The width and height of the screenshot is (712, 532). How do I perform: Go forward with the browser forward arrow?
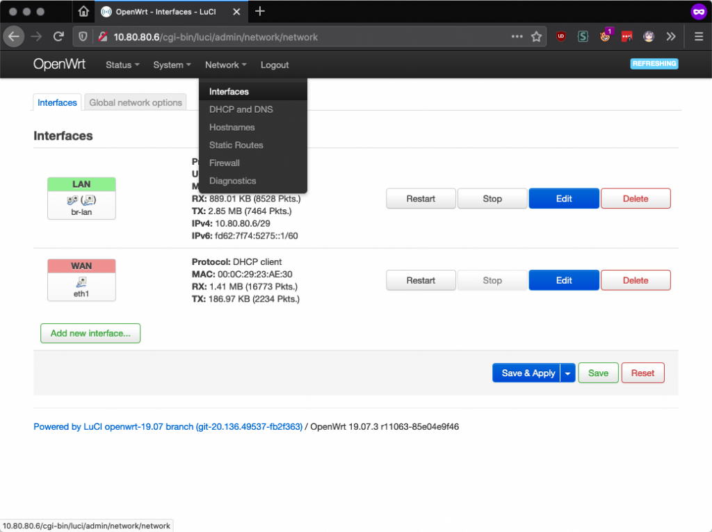coord(36,37)
